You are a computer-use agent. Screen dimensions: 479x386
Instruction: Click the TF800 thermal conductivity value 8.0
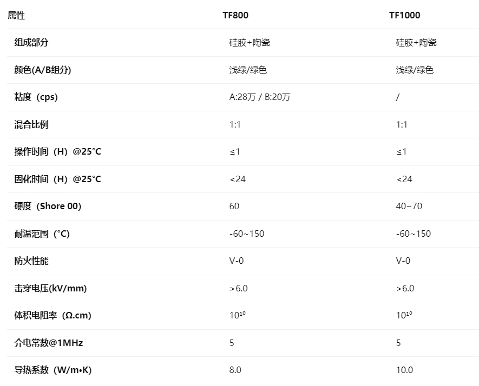tap(235, 370)
